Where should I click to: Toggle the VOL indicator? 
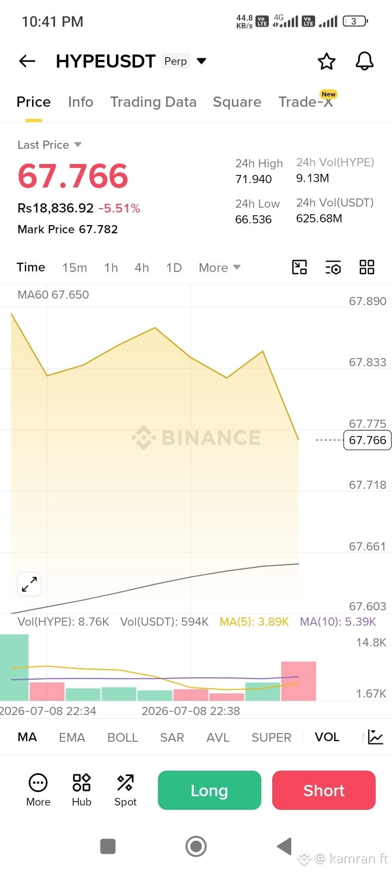tap(327, 737)
